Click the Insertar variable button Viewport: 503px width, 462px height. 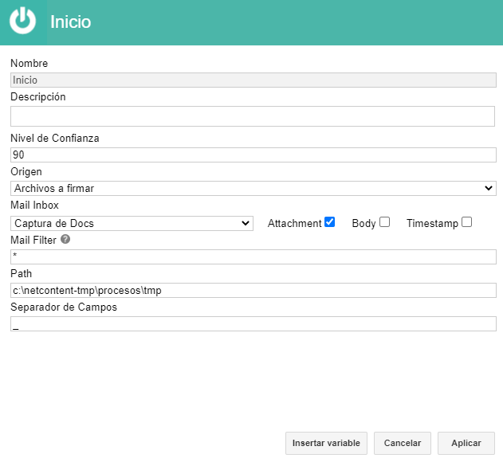(326, 443)
